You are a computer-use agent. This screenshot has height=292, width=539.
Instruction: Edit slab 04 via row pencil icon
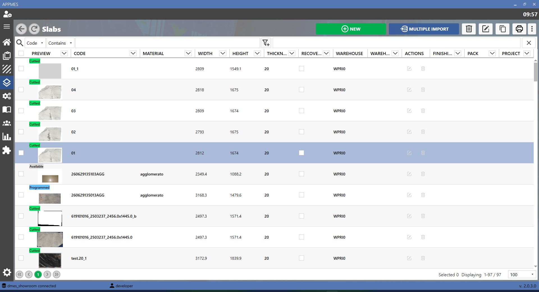(409, 90)
